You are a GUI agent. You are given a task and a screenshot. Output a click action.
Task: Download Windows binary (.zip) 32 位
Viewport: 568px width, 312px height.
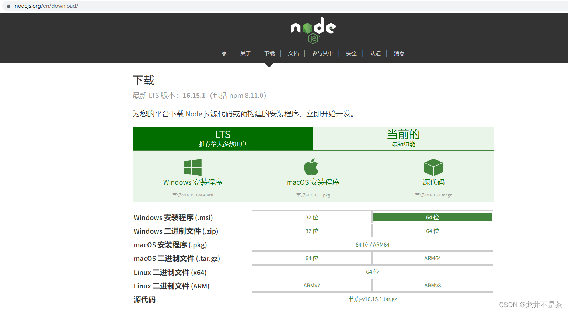[312, 231]
